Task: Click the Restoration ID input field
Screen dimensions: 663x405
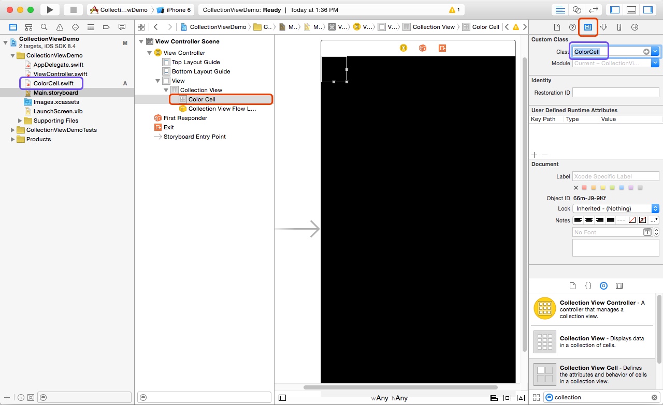Action: click(x=615, y=93)
